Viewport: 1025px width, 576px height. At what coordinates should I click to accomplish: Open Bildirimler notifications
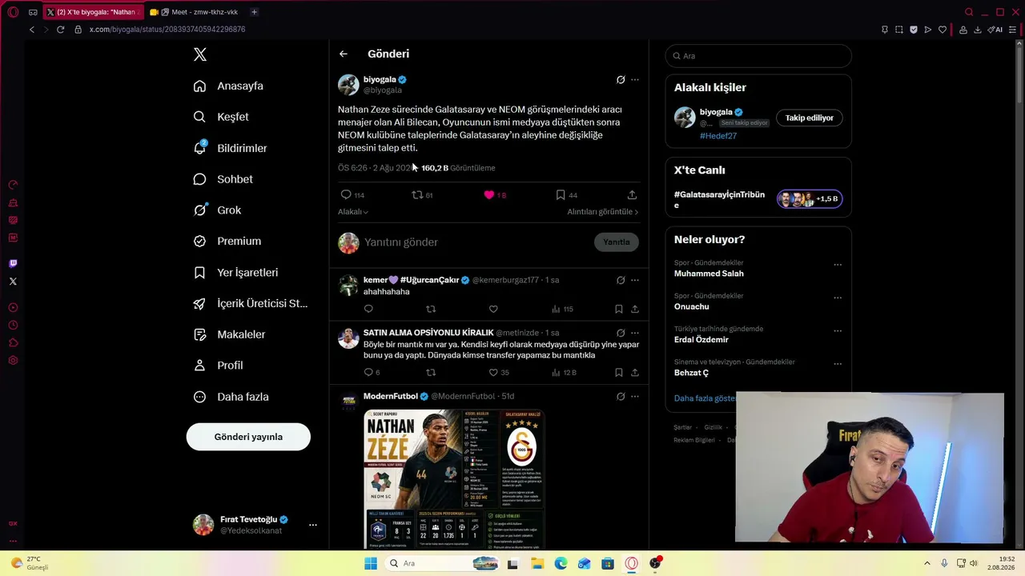231,148
